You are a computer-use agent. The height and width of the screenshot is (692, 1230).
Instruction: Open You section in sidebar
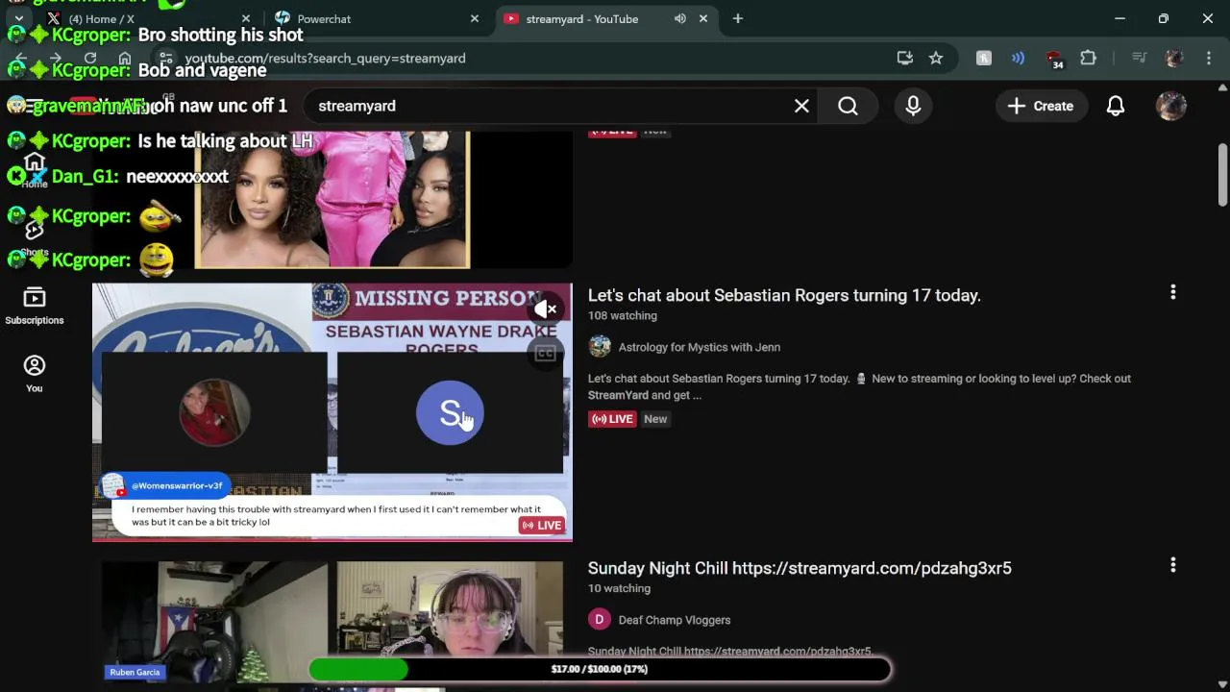click(x=35, y=374)
